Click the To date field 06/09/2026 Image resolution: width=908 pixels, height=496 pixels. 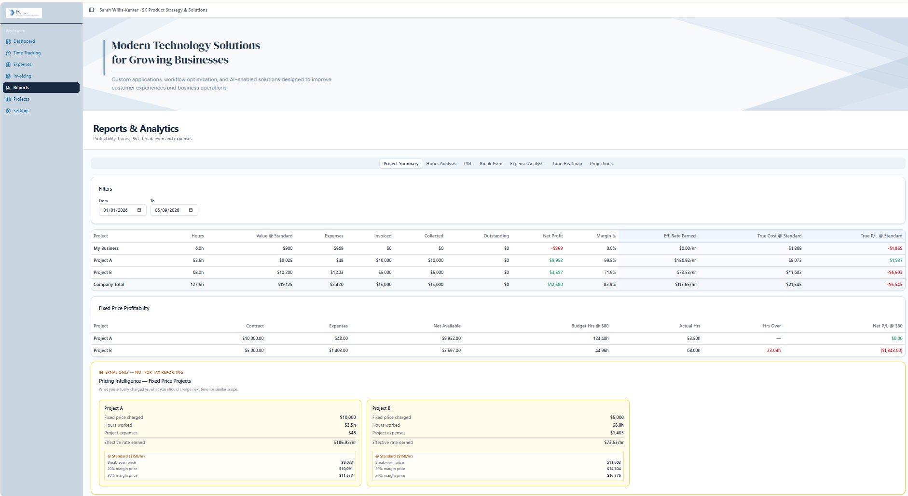(x=174, y=210)
